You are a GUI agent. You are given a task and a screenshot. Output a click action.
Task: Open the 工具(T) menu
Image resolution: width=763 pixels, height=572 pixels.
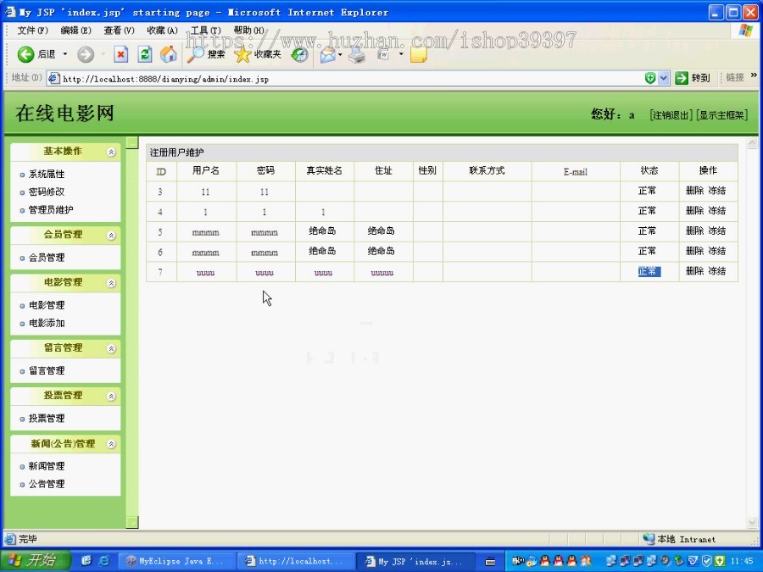click(x=205, y=31)
